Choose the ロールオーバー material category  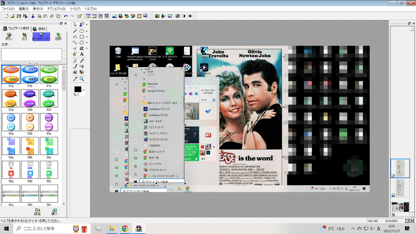point(41,36)
